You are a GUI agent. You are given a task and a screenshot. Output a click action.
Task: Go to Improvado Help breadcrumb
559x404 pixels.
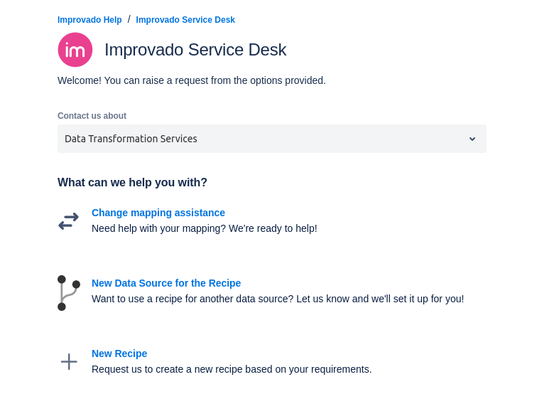coord(89,20)
